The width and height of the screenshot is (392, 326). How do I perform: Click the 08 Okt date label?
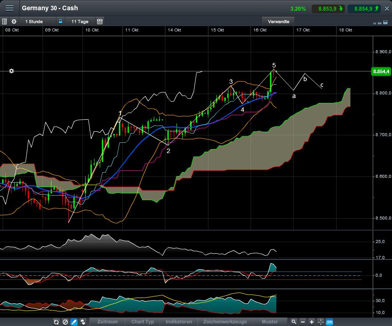pyautogui.click(x=12, y=30)
